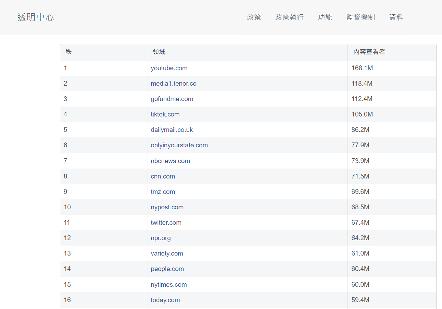442x309 pixels.
Task: Visit the nbcnews.com link
Action: (170, 161)
